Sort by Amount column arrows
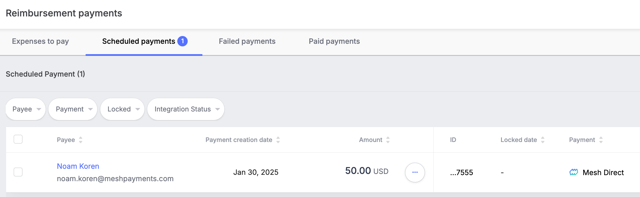 [388, 140]
